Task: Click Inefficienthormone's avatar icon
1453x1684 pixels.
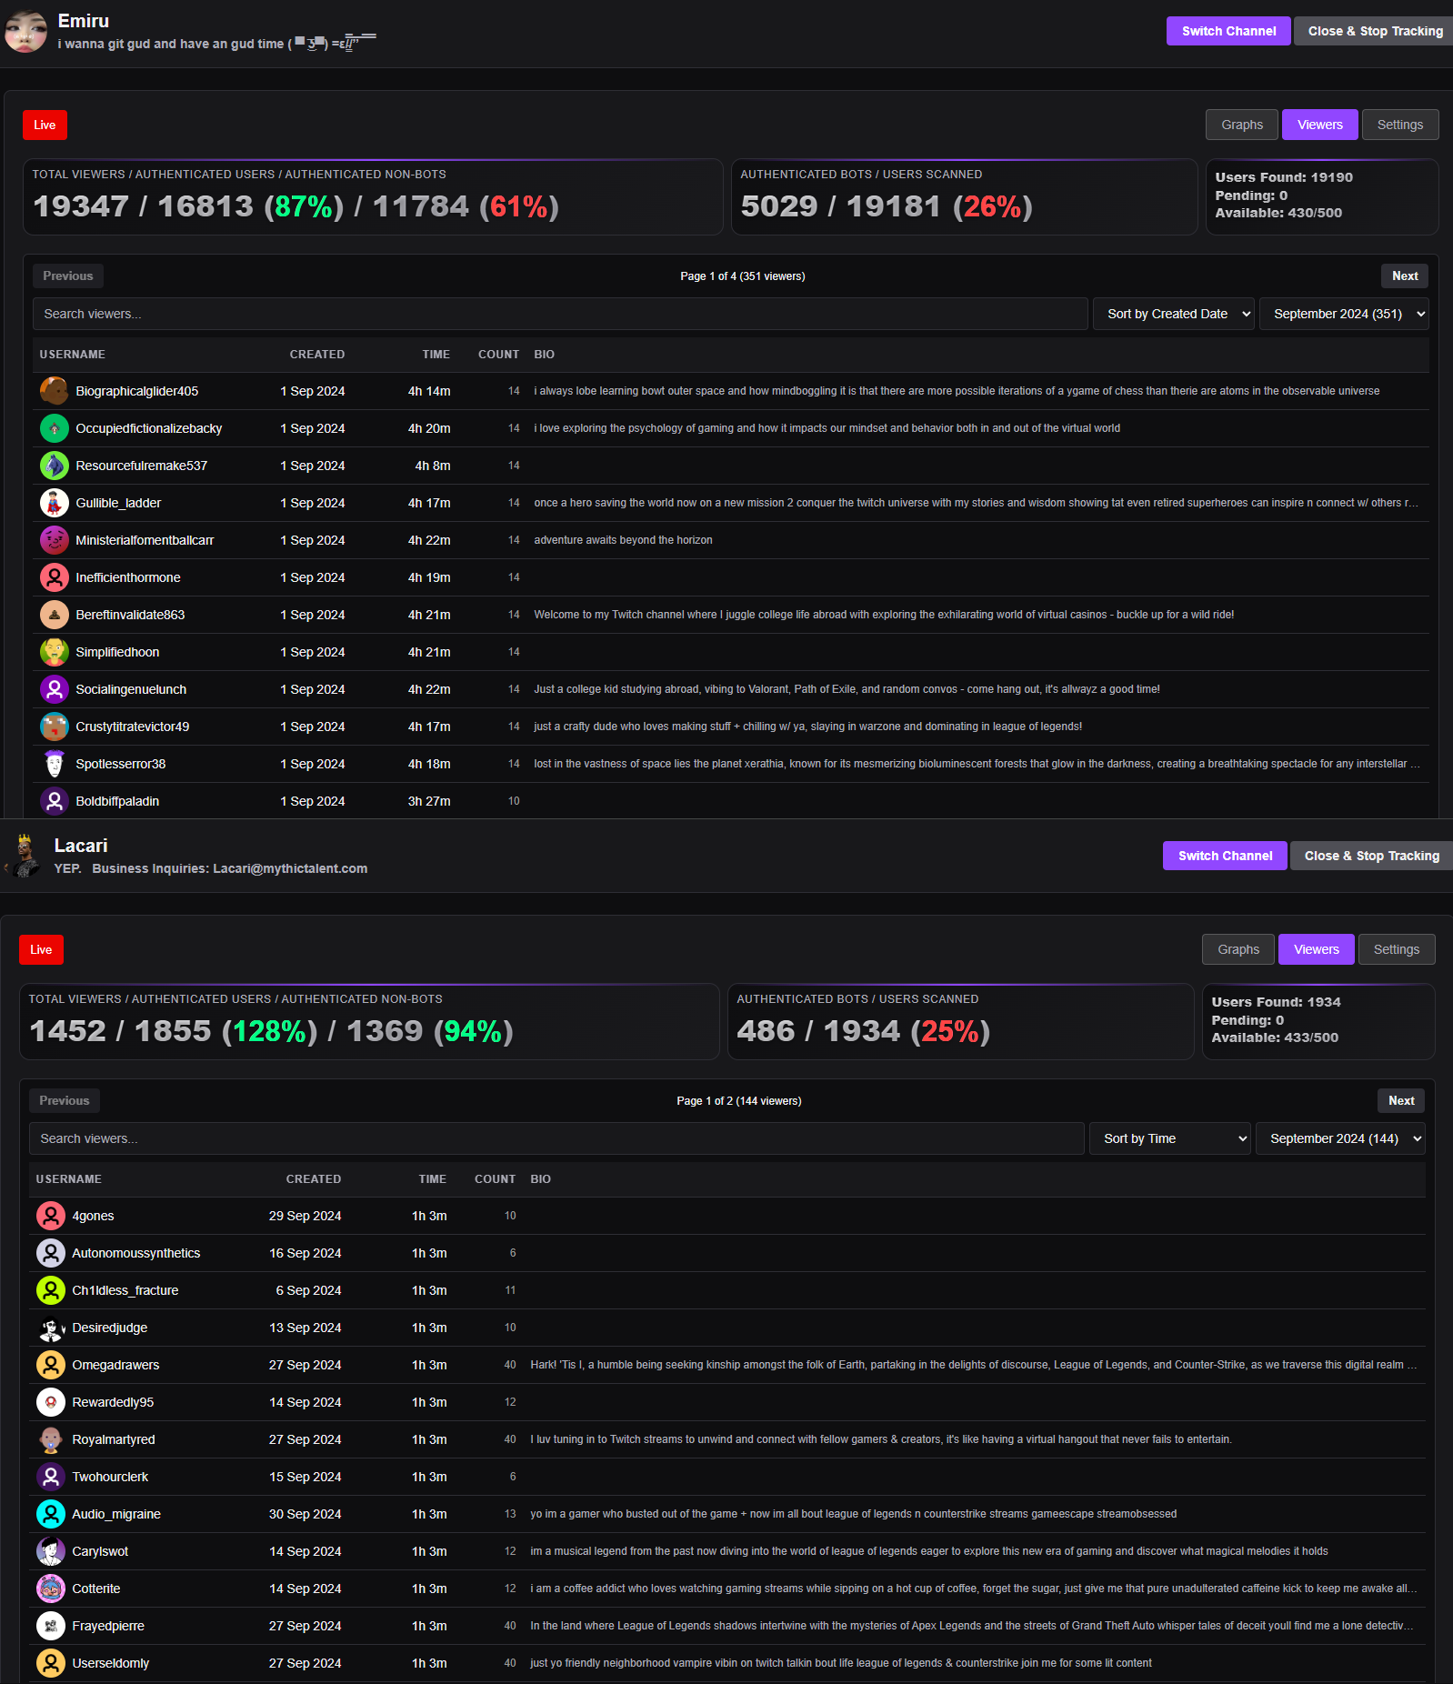Action: tap(55, 577)
